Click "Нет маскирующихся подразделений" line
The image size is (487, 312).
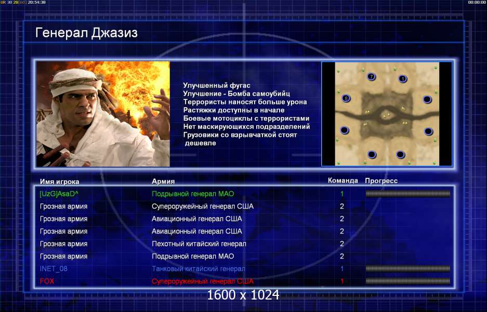[246, 126]
